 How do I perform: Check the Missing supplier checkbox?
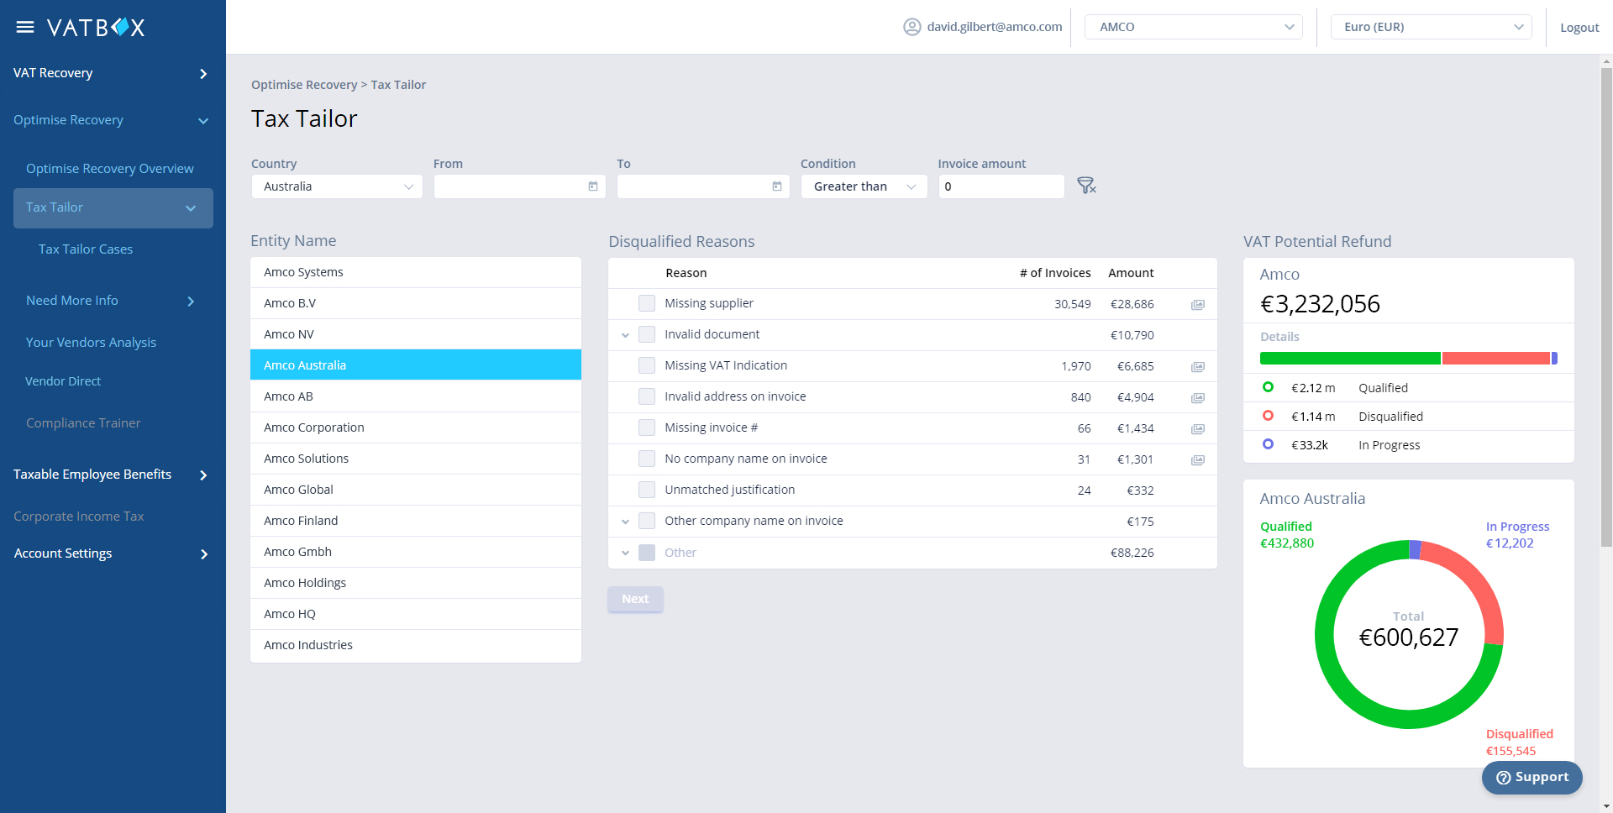(x=647, y=303)
